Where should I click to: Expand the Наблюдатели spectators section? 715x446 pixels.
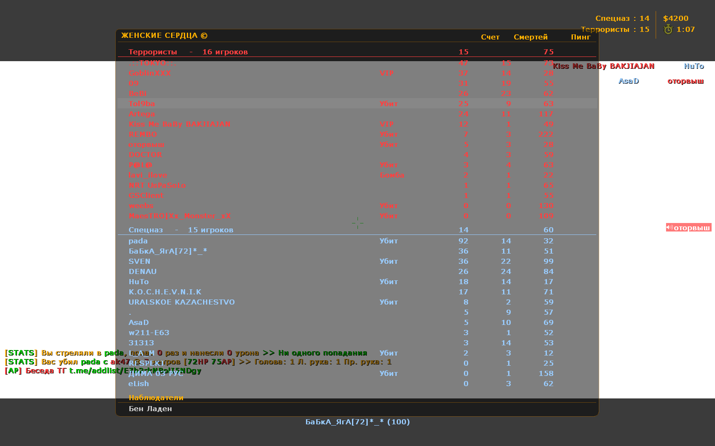coord(156,398)
